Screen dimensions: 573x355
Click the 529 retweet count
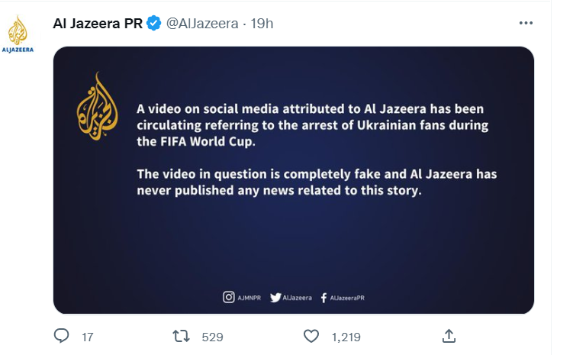[212, 337]
